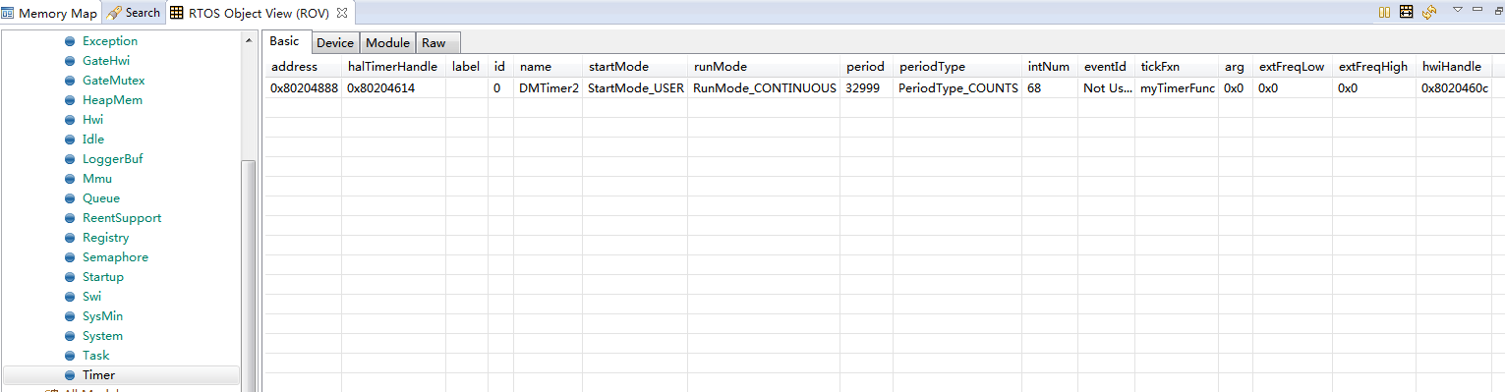Screen dimensions: 1505x392
Task: Select the Swi module
Action: 91,297
